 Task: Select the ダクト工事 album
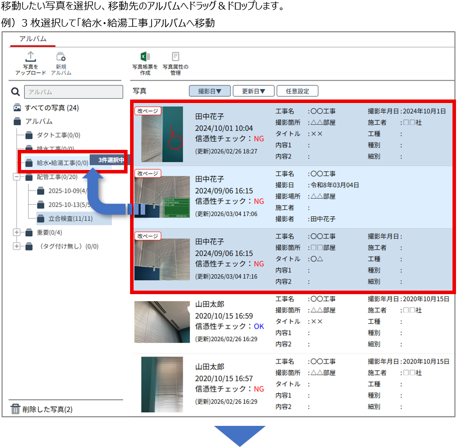(58, 135)
